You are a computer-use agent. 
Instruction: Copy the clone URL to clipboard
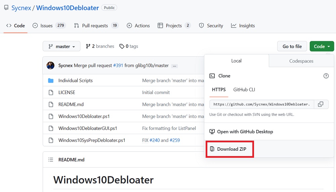pyautogui.click(x=321, y=104)
